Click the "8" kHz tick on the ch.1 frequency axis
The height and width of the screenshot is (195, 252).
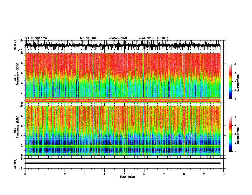point(22,63)
